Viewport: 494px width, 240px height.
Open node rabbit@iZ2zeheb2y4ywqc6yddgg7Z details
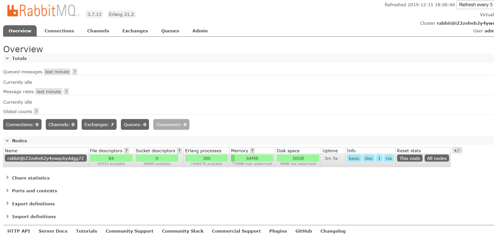[46, 158]
